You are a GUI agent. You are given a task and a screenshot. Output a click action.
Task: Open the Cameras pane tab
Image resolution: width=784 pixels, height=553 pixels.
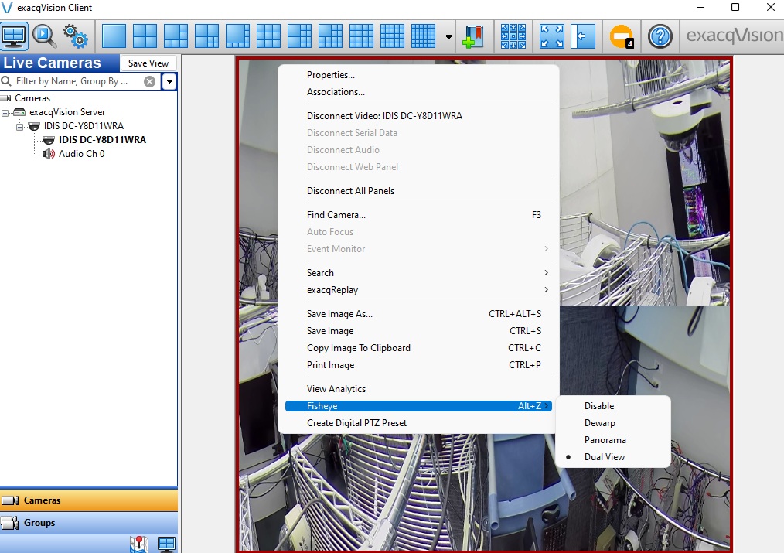click(x=88, y=500)
